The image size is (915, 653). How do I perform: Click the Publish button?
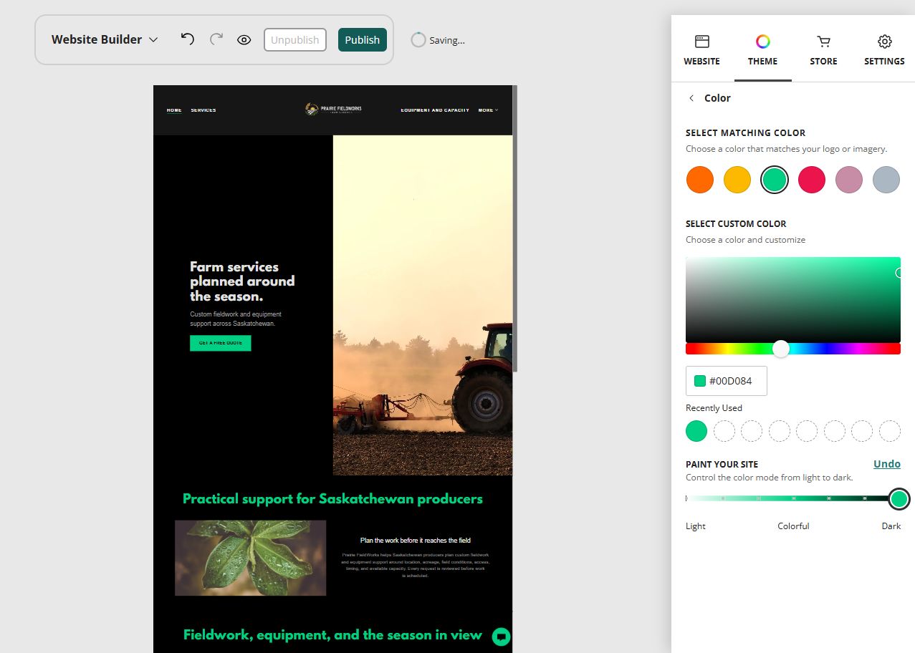(363, 40)
